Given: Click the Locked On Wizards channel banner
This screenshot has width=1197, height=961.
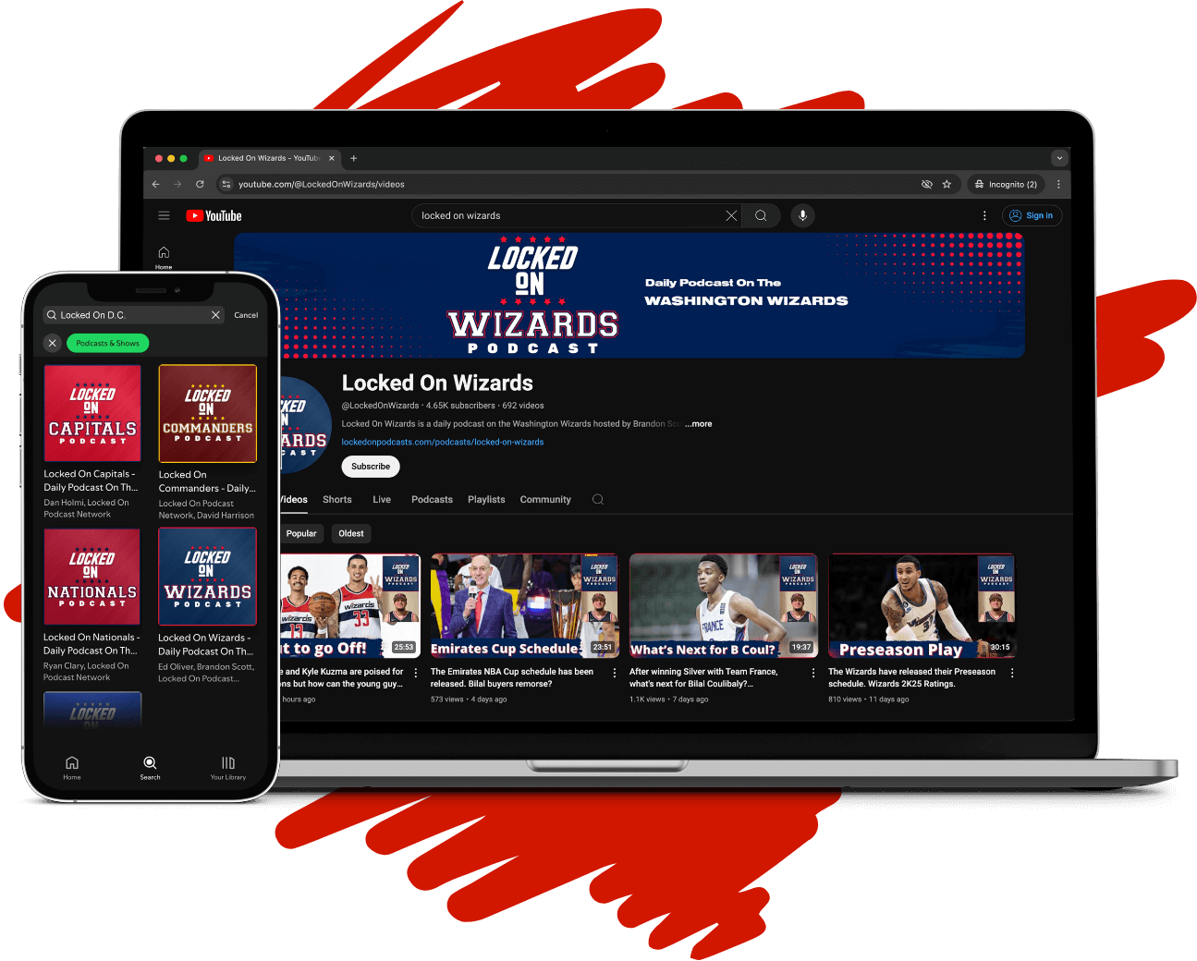Looking at the screenshot, I should tap(629, 295).
